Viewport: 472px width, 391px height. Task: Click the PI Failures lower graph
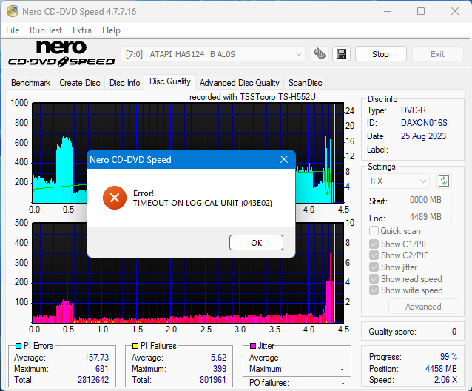tap(188, 273)
